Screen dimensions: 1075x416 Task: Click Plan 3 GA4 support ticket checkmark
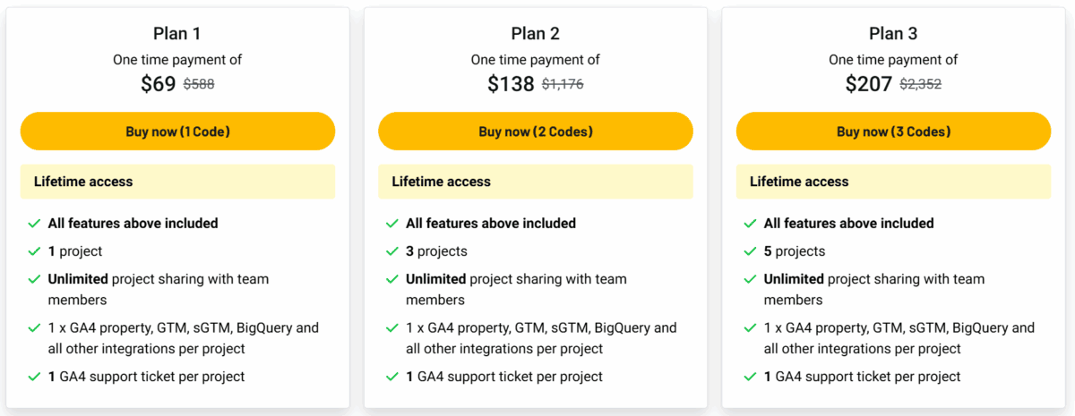[x=750, y=377]
